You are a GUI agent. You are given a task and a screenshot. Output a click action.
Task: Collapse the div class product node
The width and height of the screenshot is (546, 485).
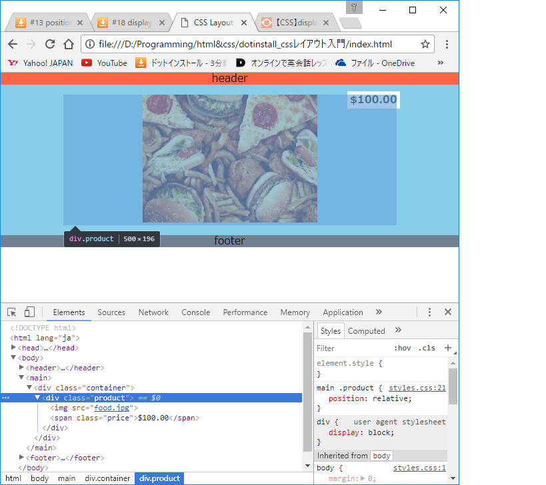pyautogui.click(x=38, y=398)
